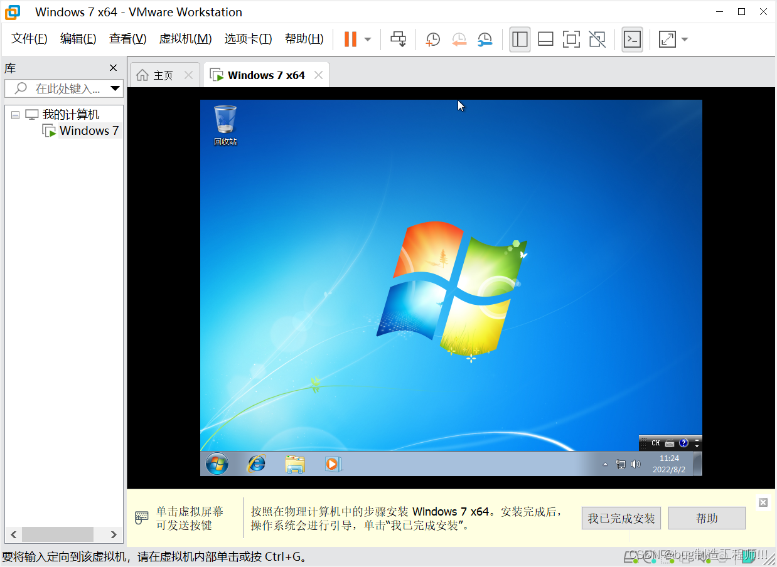
Task: Click the language bar keyboard icon
Action: (x=670, y=443)
